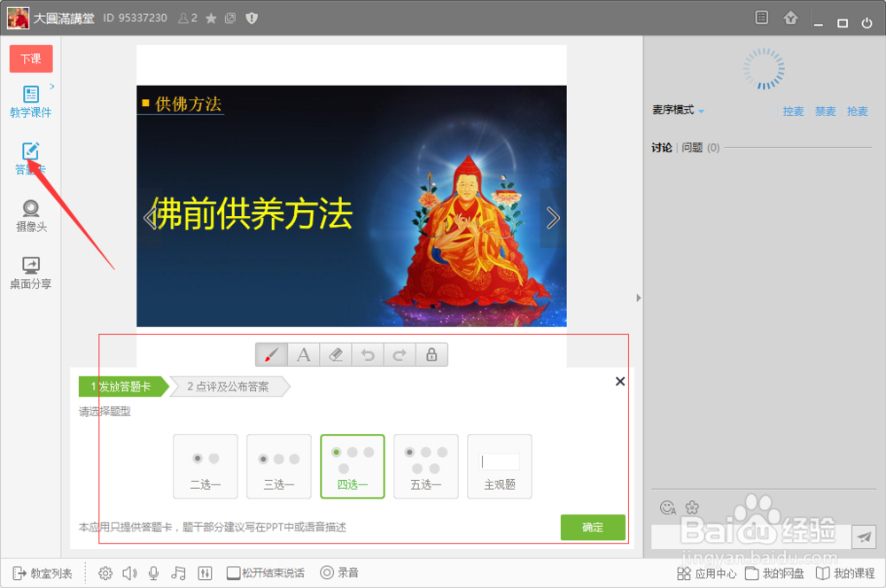Close the answer card panel
The width and height of the screenshot is (886, 588).
tap(620, 382)
